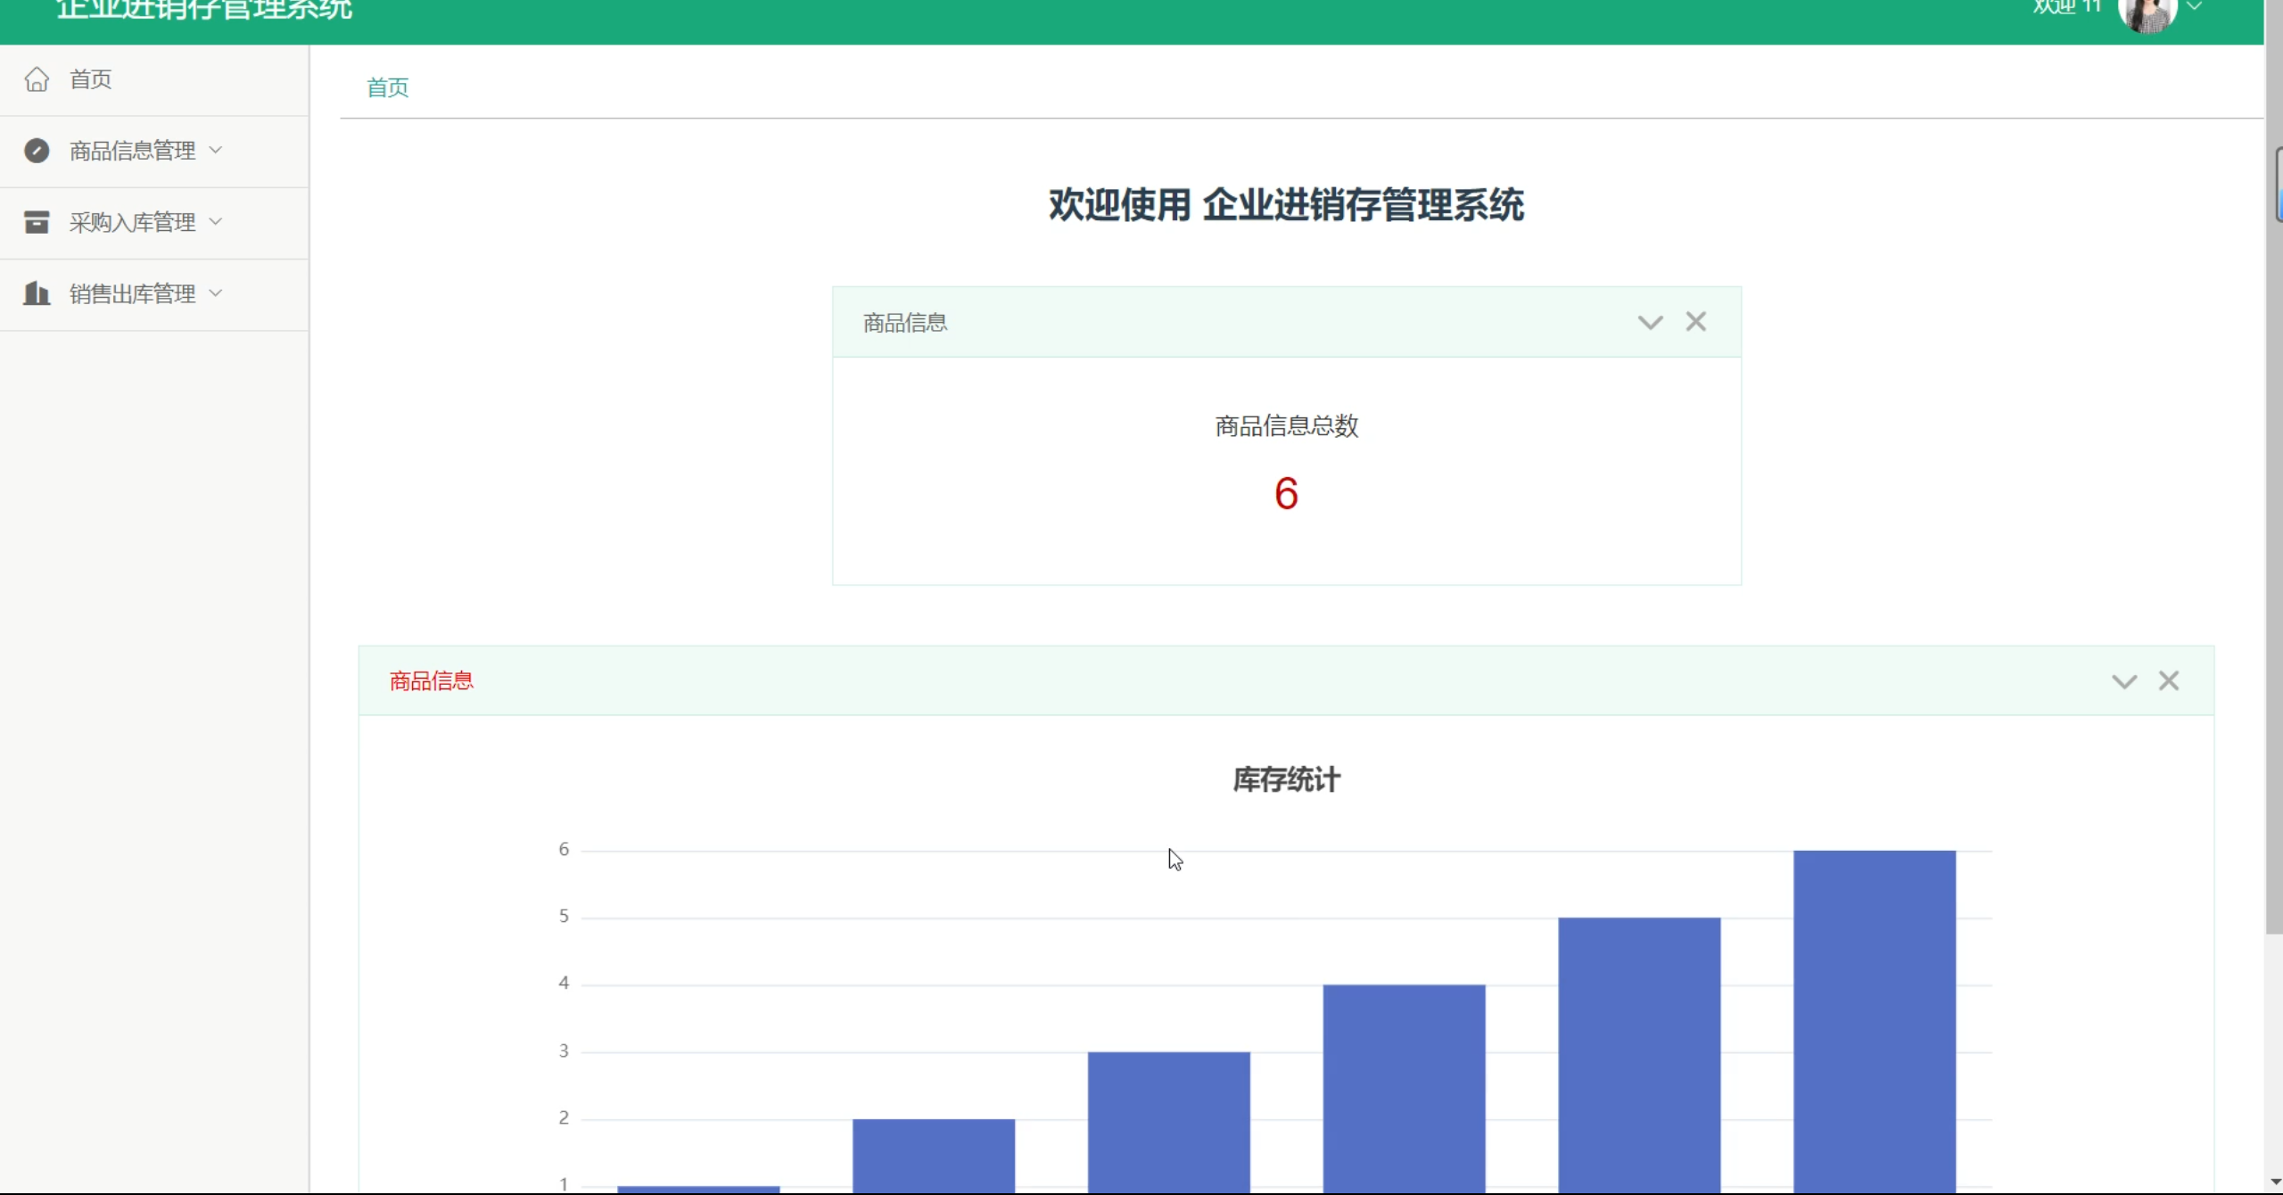Click the 采购入库管理 archive box icon
Viewport: 2283px width, 1195px height.
coord(37,222)
